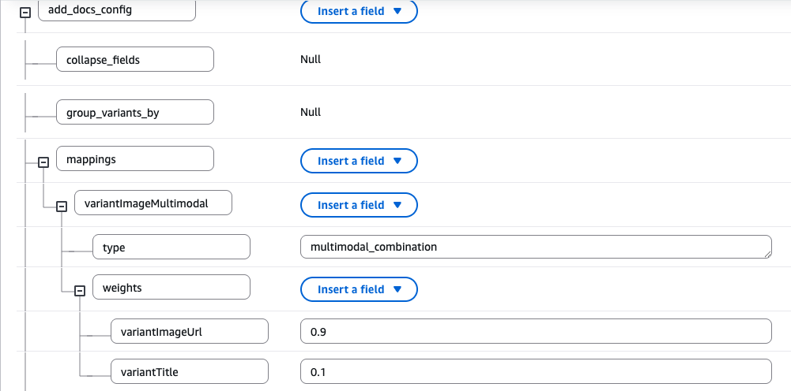Edit the add_docs_config key name
Screen dimensions: 791x391
coord(116,11)
